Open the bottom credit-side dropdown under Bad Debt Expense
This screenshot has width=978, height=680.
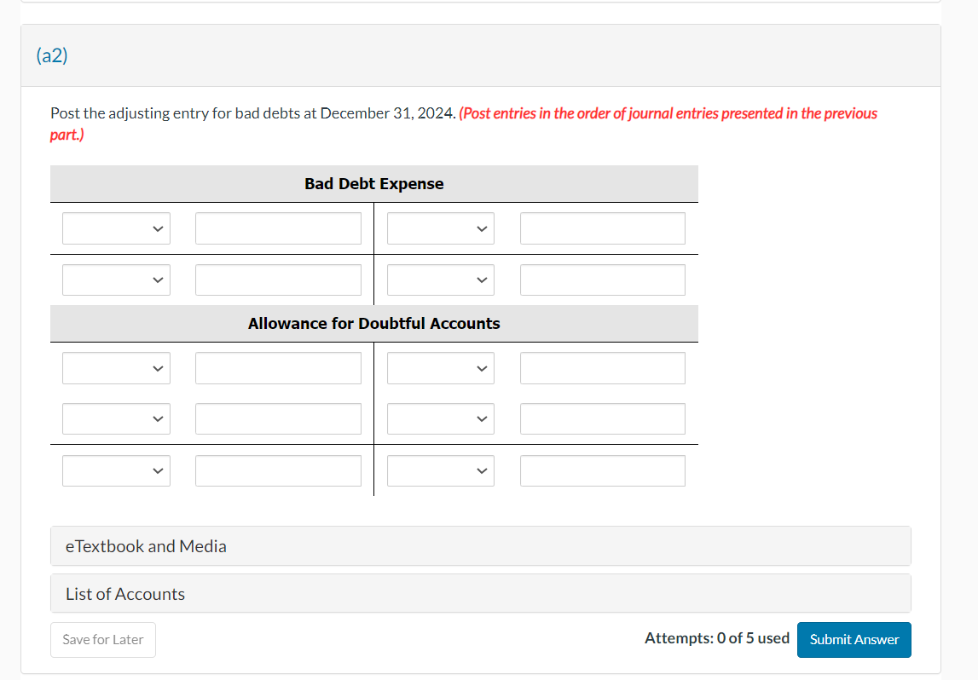(441, 279)
